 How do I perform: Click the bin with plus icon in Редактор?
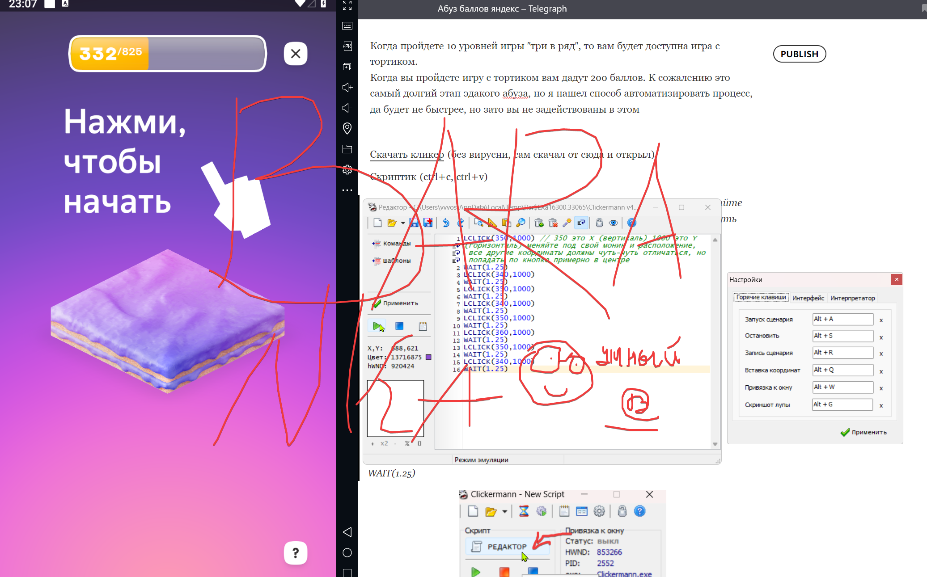pos(539,223)
